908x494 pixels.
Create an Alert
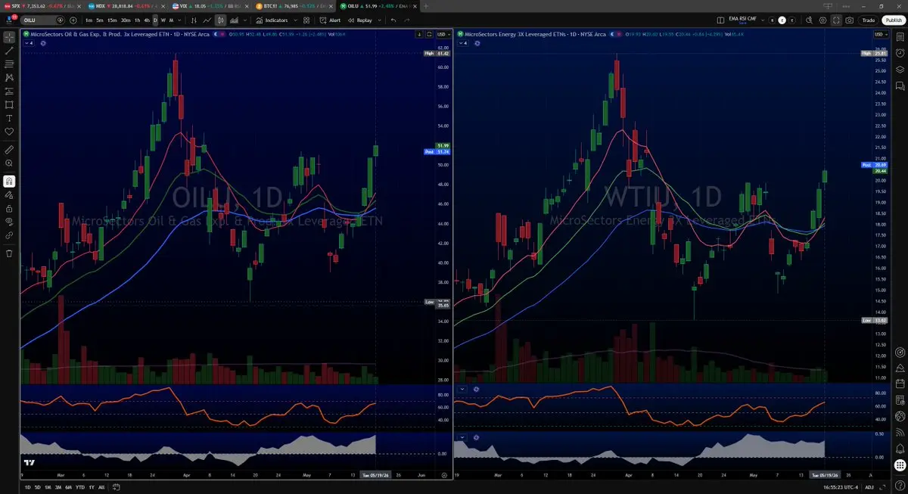330,20
